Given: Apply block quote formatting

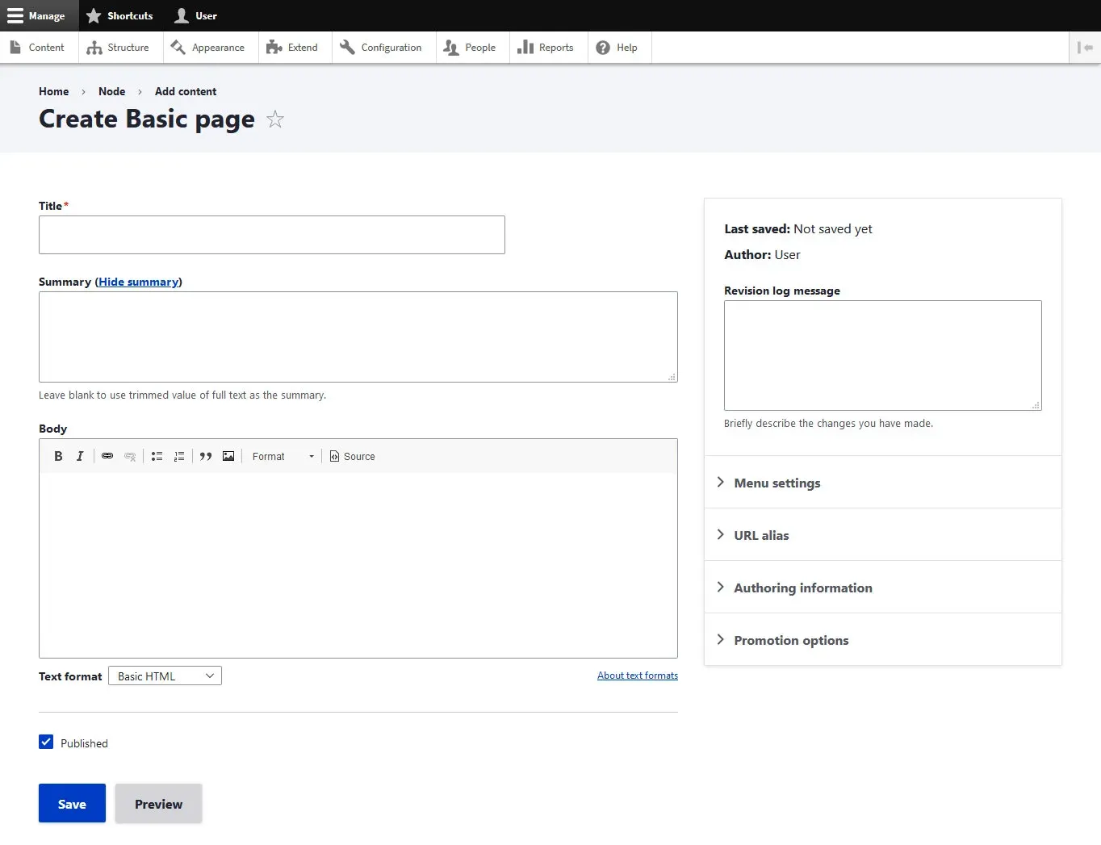Looking at the screenshot, I should click(206, 456).
